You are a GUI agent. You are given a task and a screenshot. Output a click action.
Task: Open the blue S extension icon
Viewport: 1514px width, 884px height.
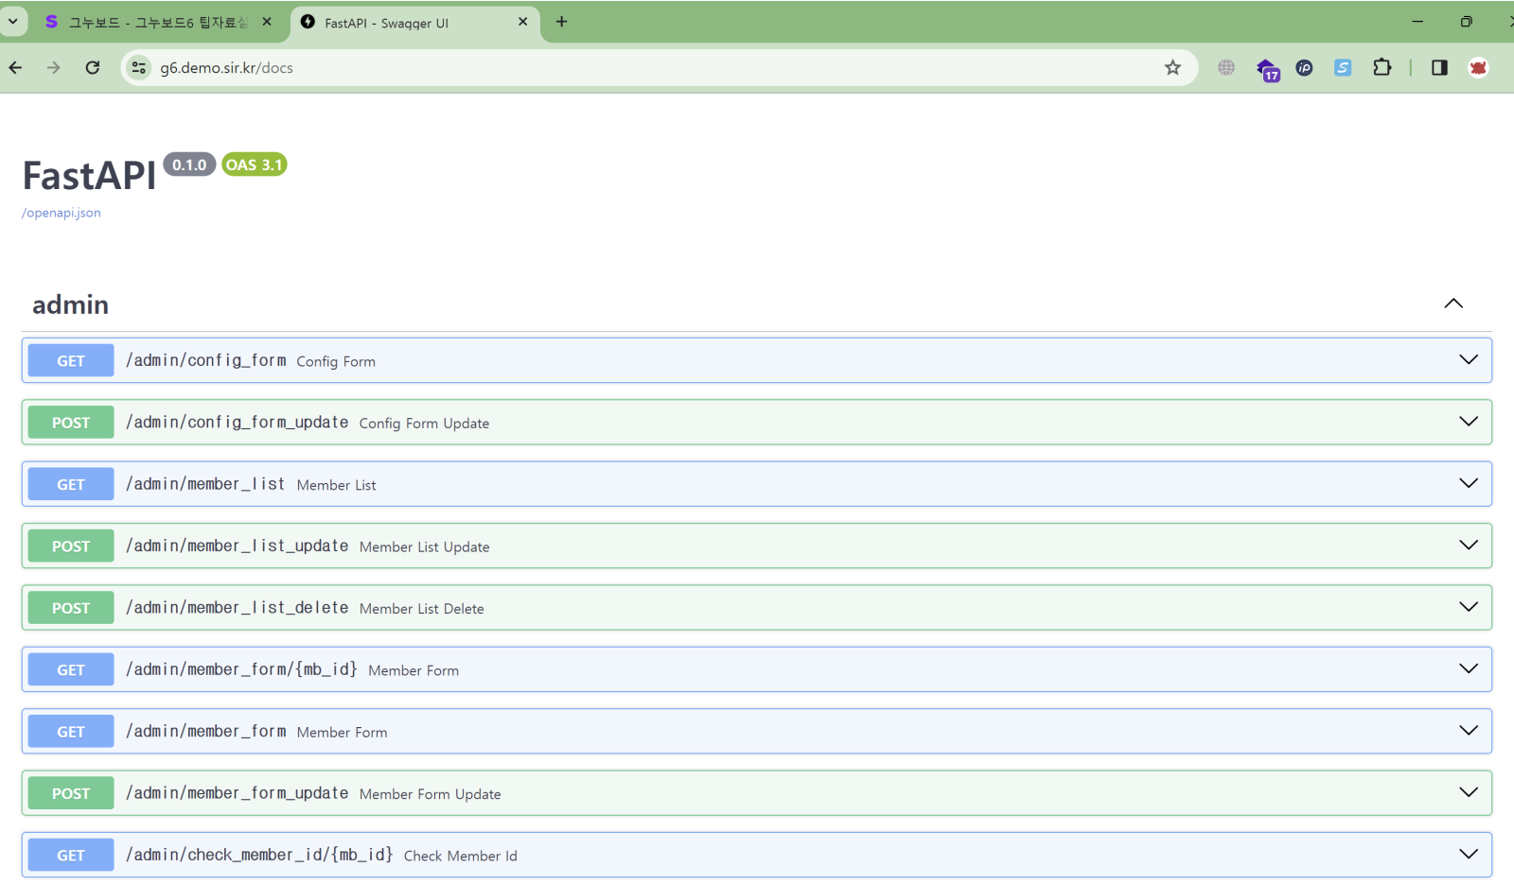1343,67
